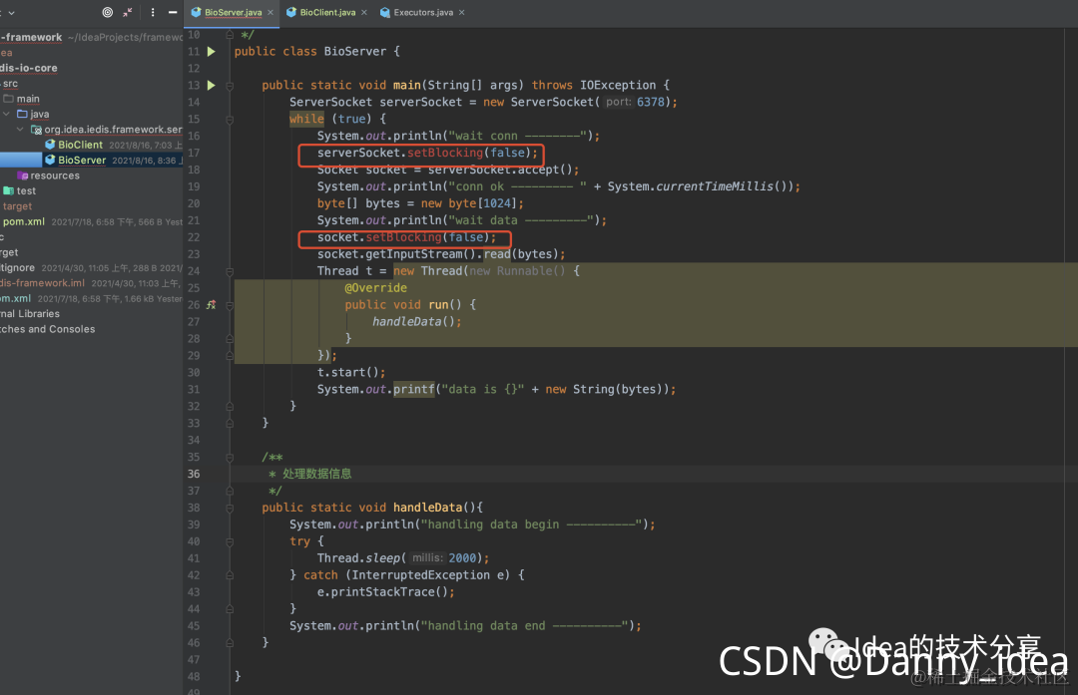Click the test folder icon
The width and height of the screenshot is (1078, 695).
click(8, 190)
